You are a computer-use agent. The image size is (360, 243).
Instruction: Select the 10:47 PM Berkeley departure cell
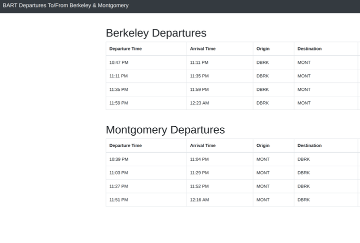pos(118,62)
